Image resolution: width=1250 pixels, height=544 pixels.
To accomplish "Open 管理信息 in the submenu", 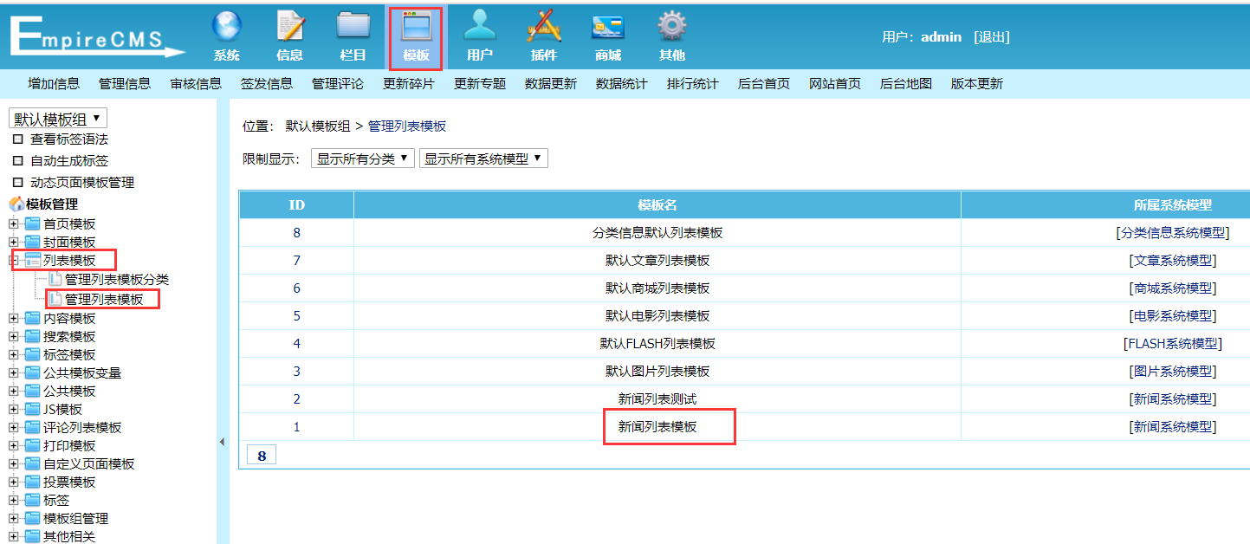I will (125, 84).
